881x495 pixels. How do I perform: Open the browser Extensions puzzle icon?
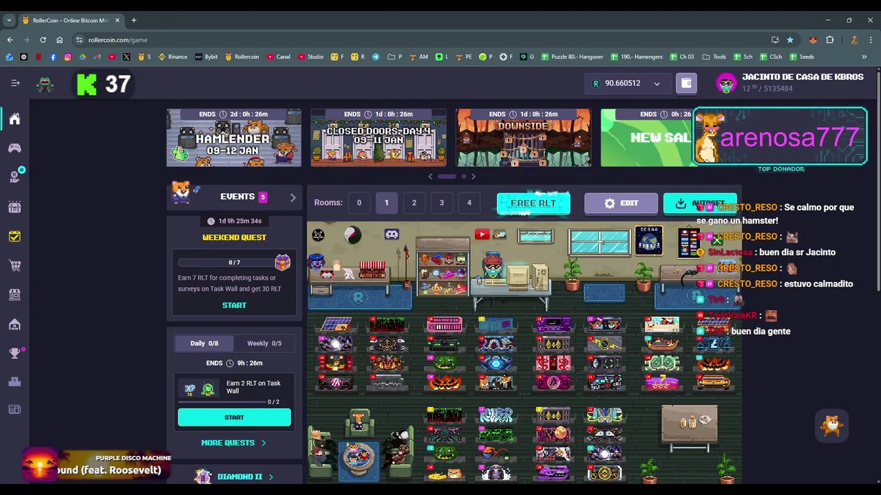[x=829, y=40]
